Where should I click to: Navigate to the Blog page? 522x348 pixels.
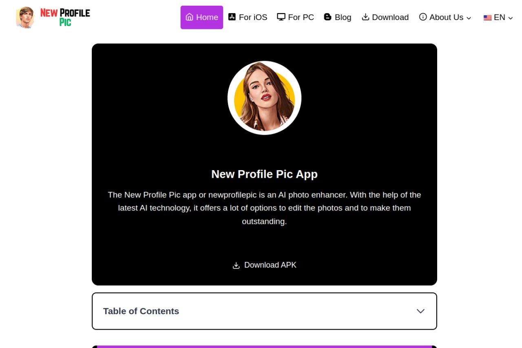[x=338, y=17]
